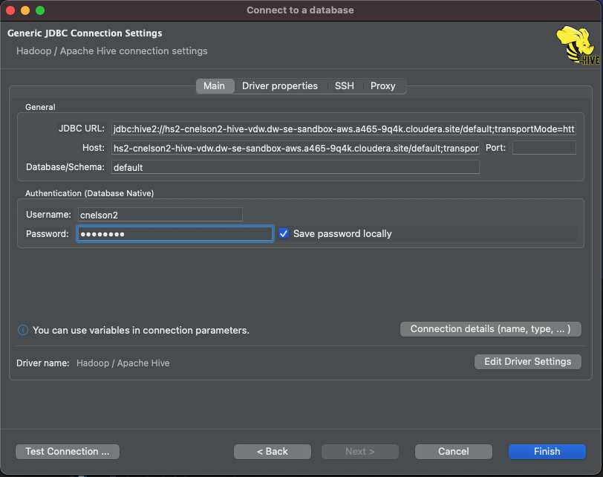Screen dimensions: 603x477
Task: Click Test Connection
Action: (67, 451)
